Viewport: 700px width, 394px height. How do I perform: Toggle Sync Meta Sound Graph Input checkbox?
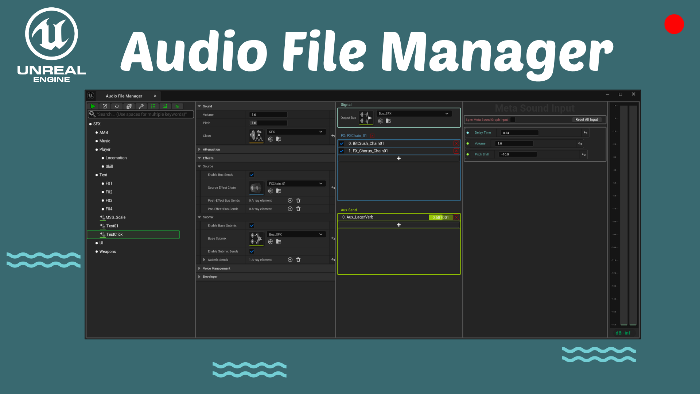[513, 120]
